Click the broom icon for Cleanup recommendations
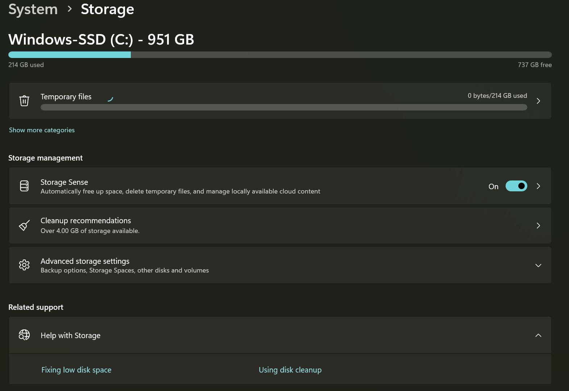This screenshot has height=391, width=569. pos(24,225)
